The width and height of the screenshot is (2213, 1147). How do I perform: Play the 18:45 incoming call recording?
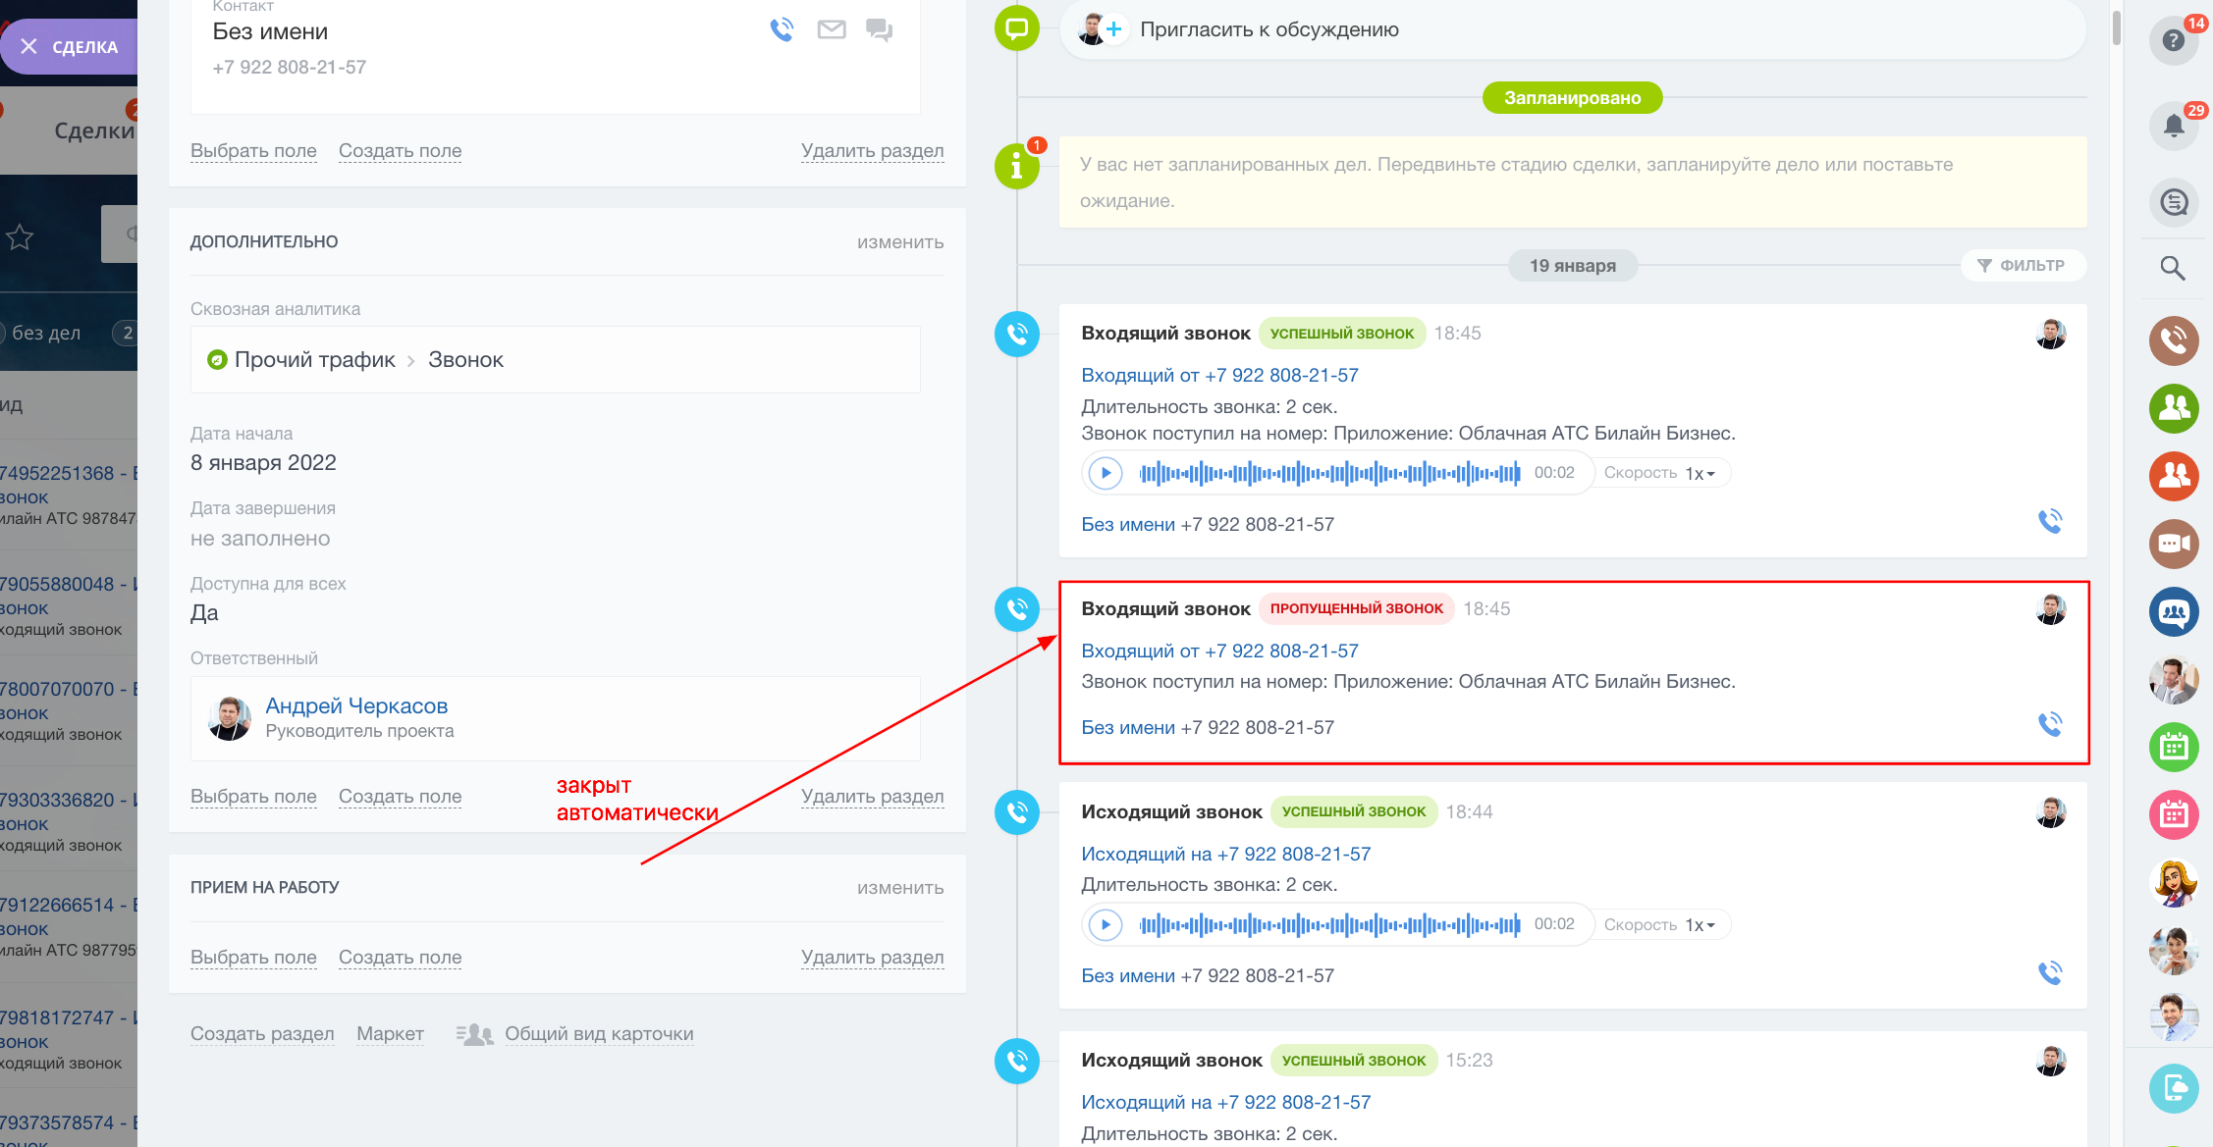point(1106,473)
